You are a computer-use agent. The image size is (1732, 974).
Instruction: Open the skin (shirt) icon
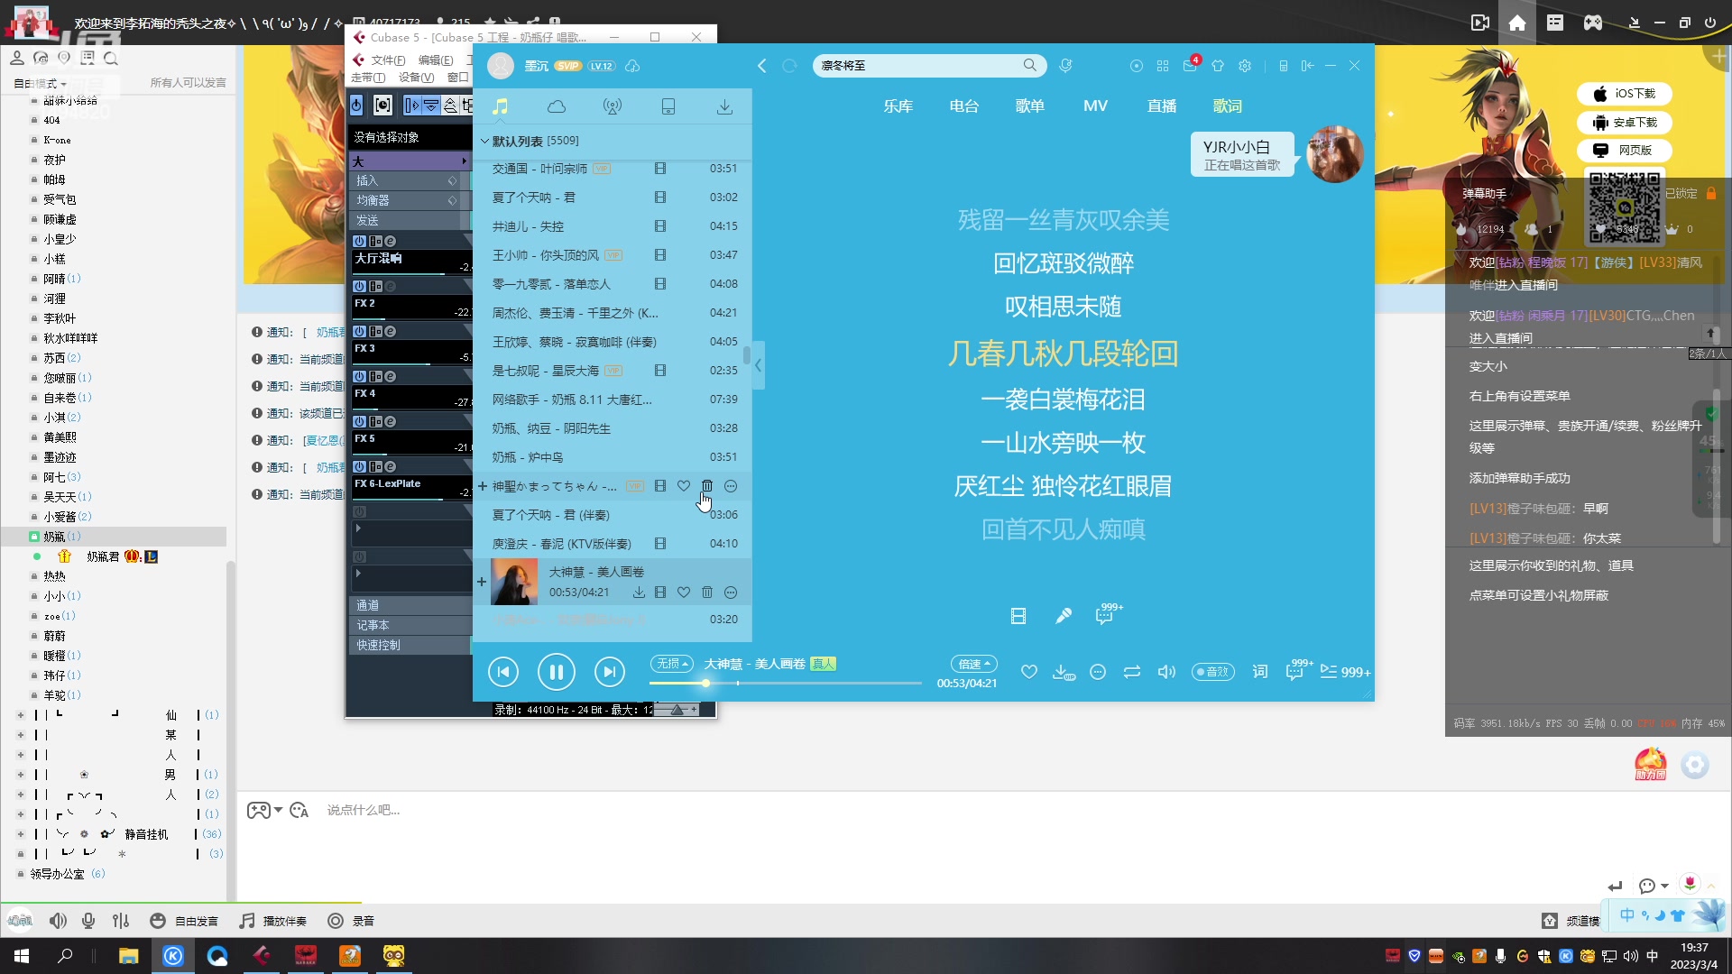[1218, 66]
